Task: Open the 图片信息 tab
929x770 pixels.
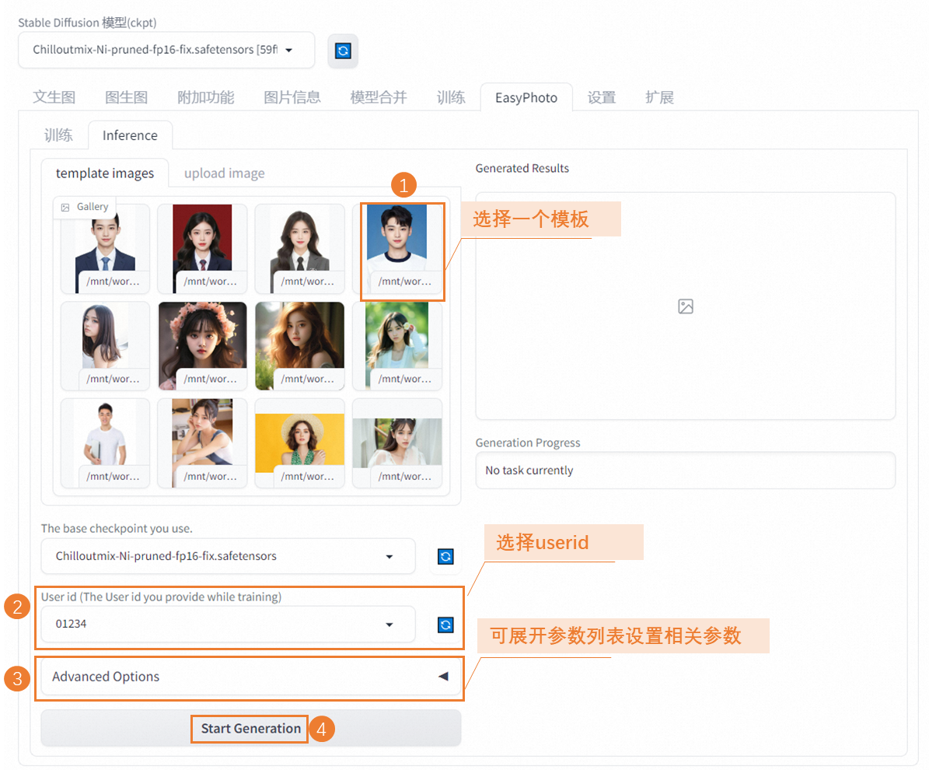Action: coord(292,97)
